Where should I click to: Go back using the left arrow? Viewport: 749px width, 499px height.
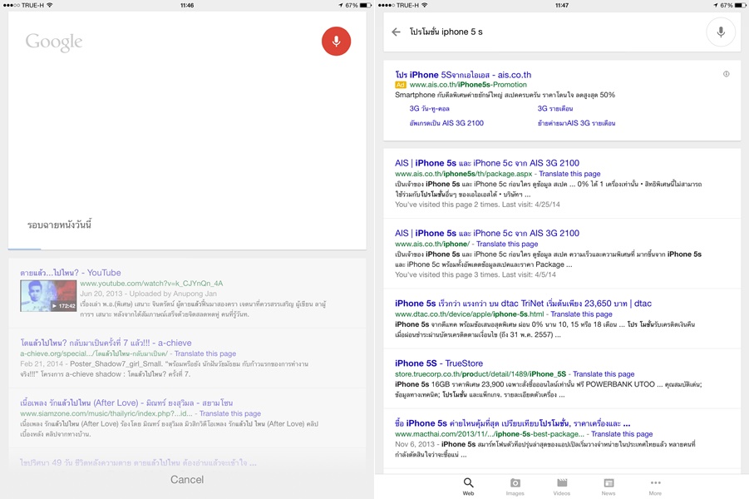pyautogui.click(x=396, y=32)
